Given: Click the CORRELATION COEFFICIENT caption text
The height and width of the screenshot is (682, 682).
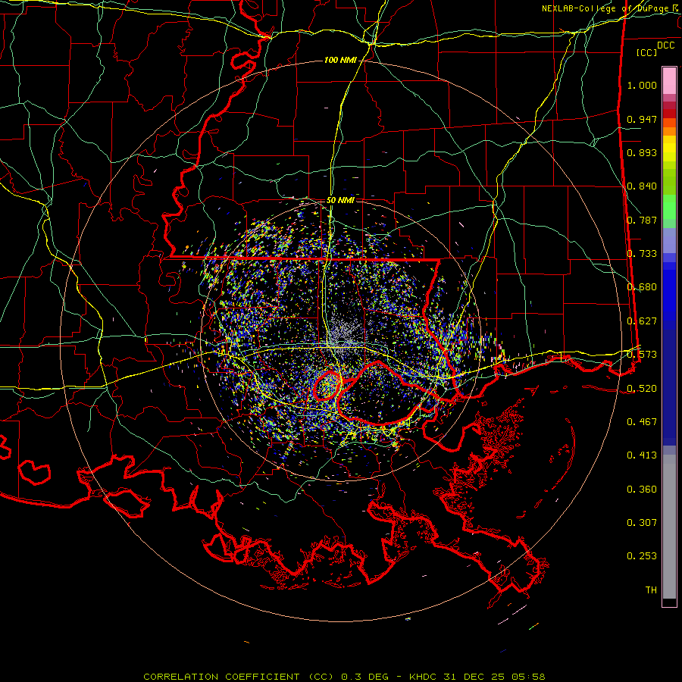Looking at the screenshot, I should pos(239,677).
